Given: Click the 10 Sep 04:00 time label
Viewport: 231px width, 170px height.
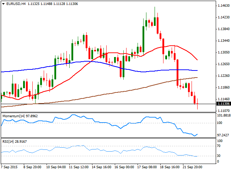Looking at the screenshot, I should (56, 167).
